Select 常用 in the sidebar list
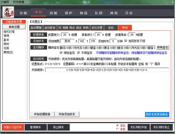The width and height of the screenshot is (175, 134). tap(6, 36)
